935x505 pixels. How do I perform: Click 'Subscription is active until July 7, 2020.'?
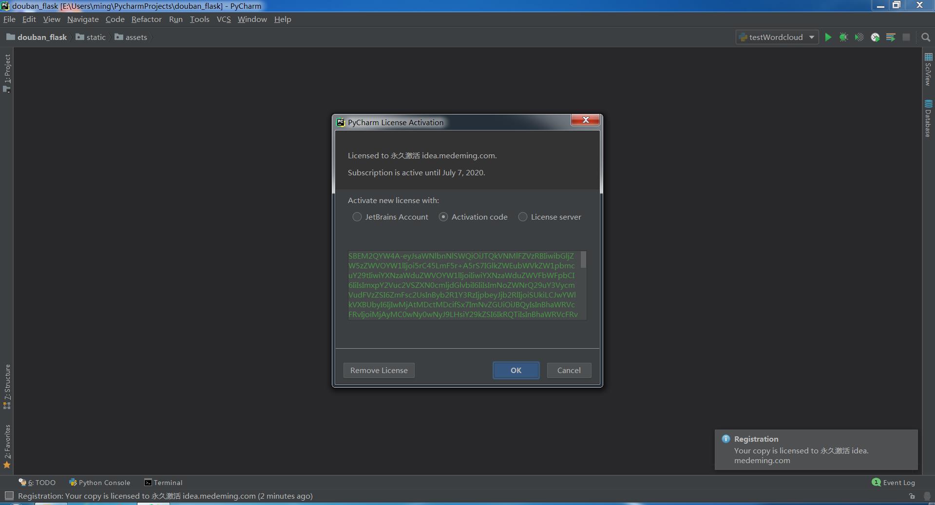pos(417,172)
